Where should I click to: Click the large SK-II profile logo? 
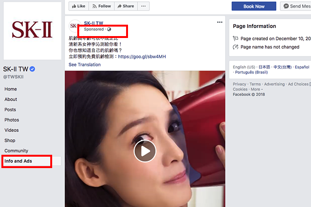pos(32,31)
